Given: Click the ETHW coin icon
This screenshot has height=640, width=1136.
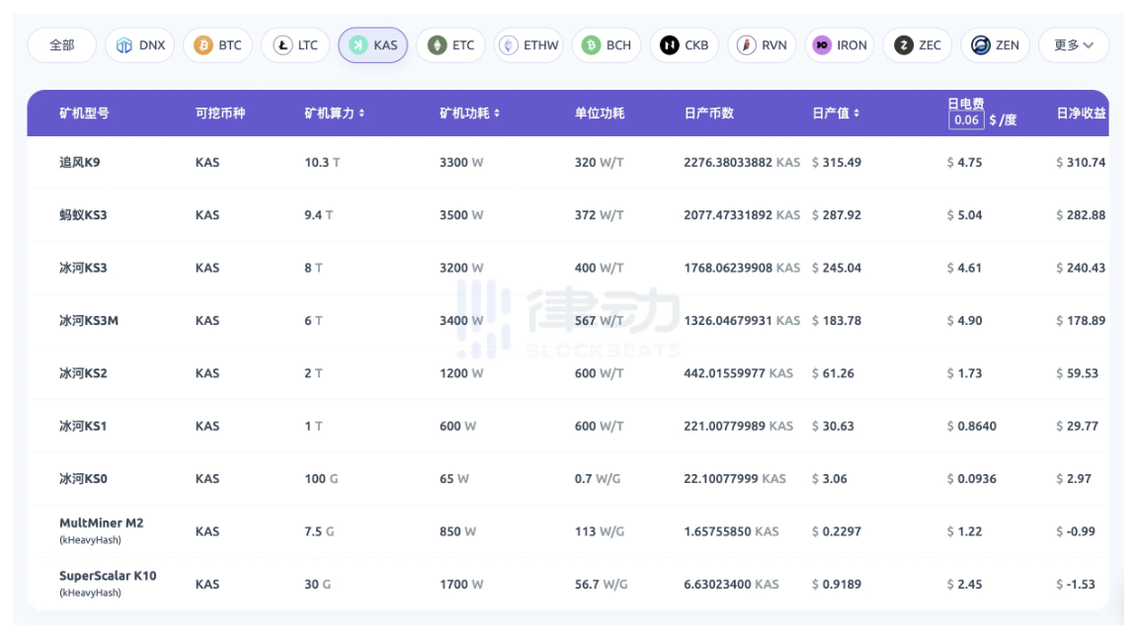Looking at the screenshot, I should pyautogui.click(x=509, y=45).
